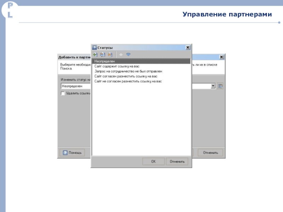Select the Неопределен status row

click(x=141, y=61)
